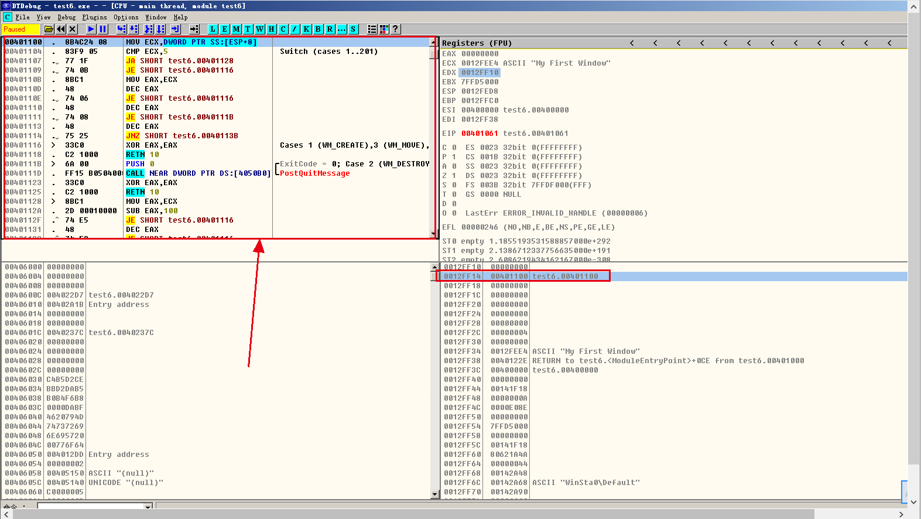Open Appearance options colored grid icon
The height and width of the screenshot is (519, 921).
coord(384,29)
